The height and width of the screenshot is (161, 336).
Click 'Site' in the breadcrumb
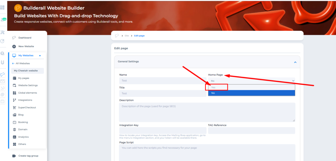[127, 36]
